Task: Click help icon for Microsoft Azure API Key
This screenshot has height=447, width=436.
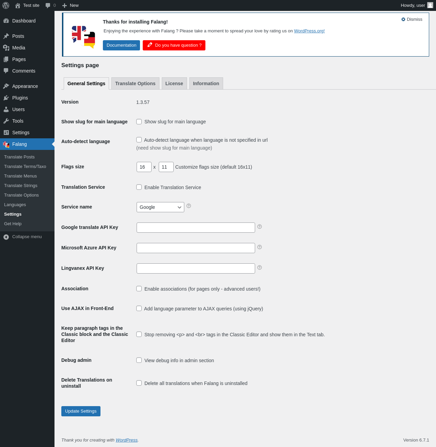Action: click(260, 247)
